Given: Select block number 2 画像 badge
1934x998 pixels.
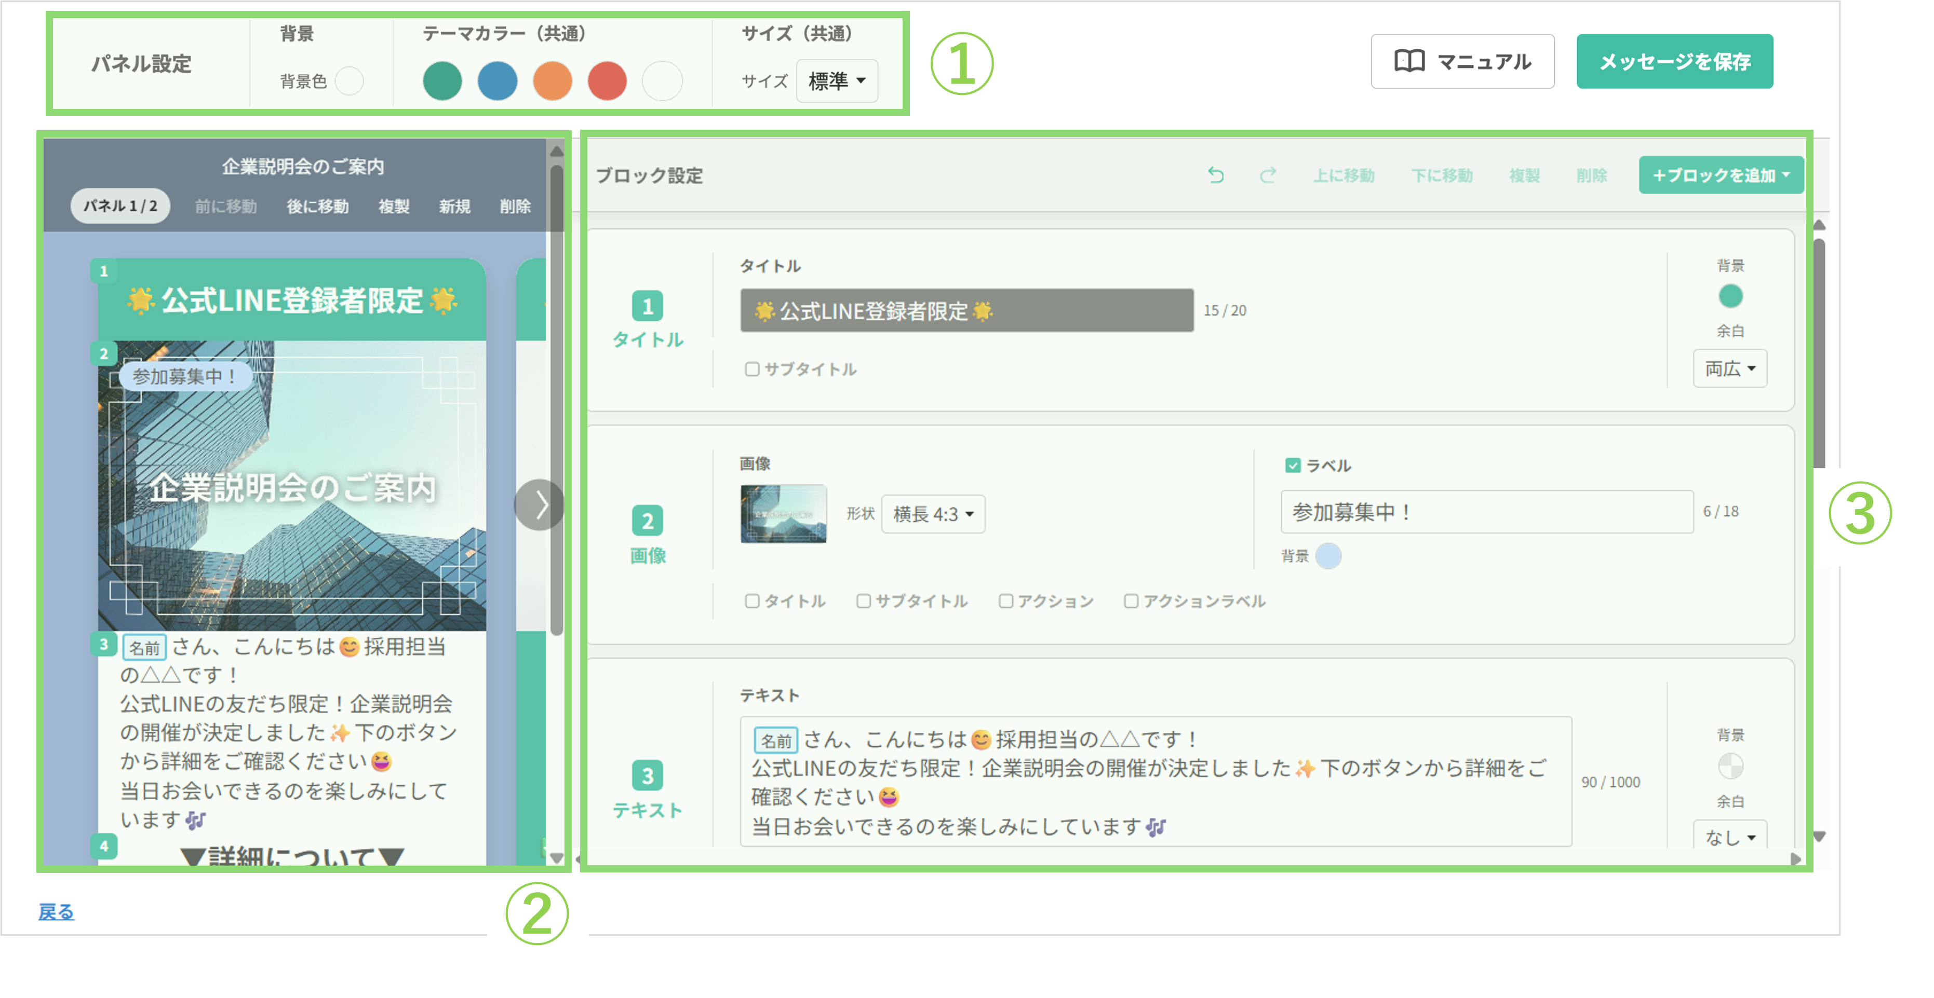Looking at the screenshot, I should pyautogui.click(x=647, y=521).
